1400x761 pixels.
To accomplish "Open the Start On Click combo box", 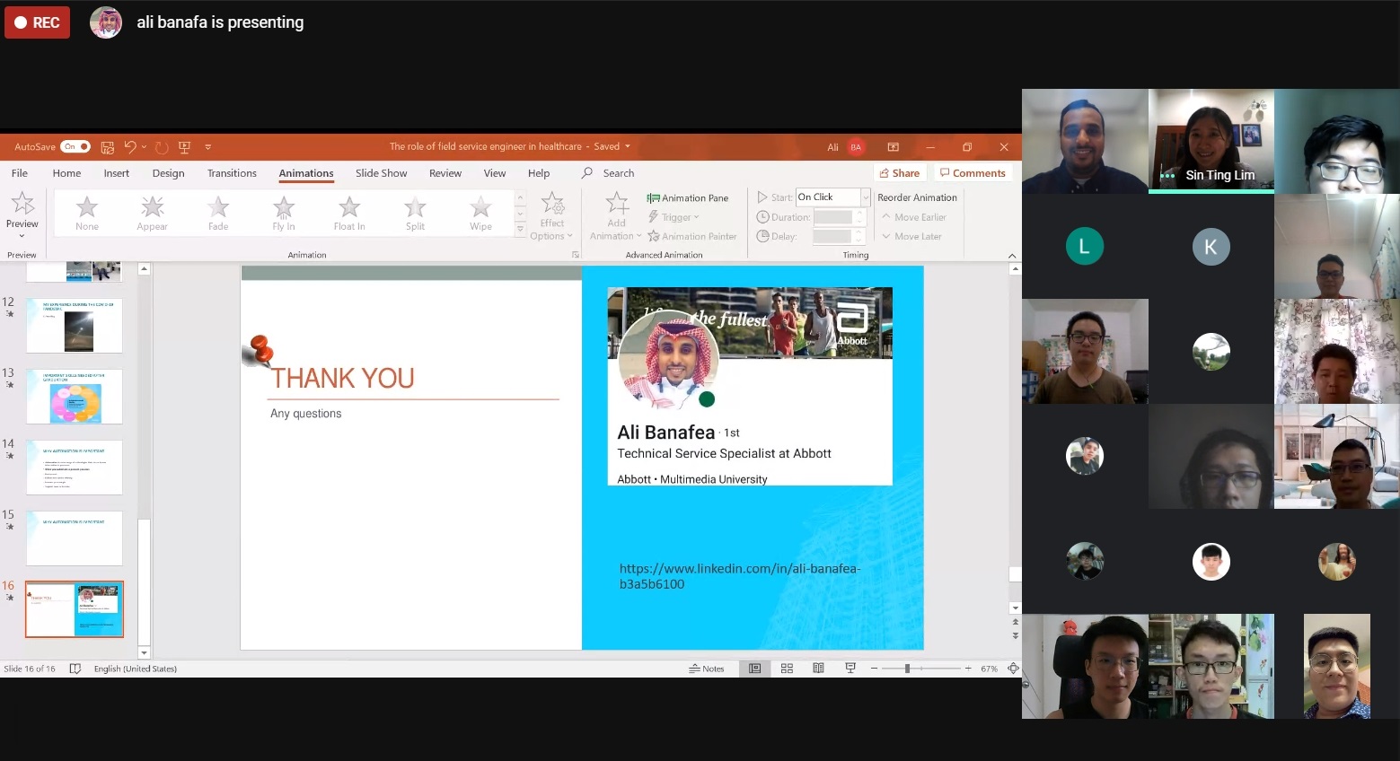I will coord(833,197).
